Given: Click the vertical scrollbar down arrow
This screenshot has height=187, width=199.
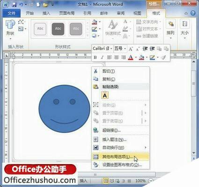Looking at the screenshot, I should pyautogui.click(x=194, y=153).
